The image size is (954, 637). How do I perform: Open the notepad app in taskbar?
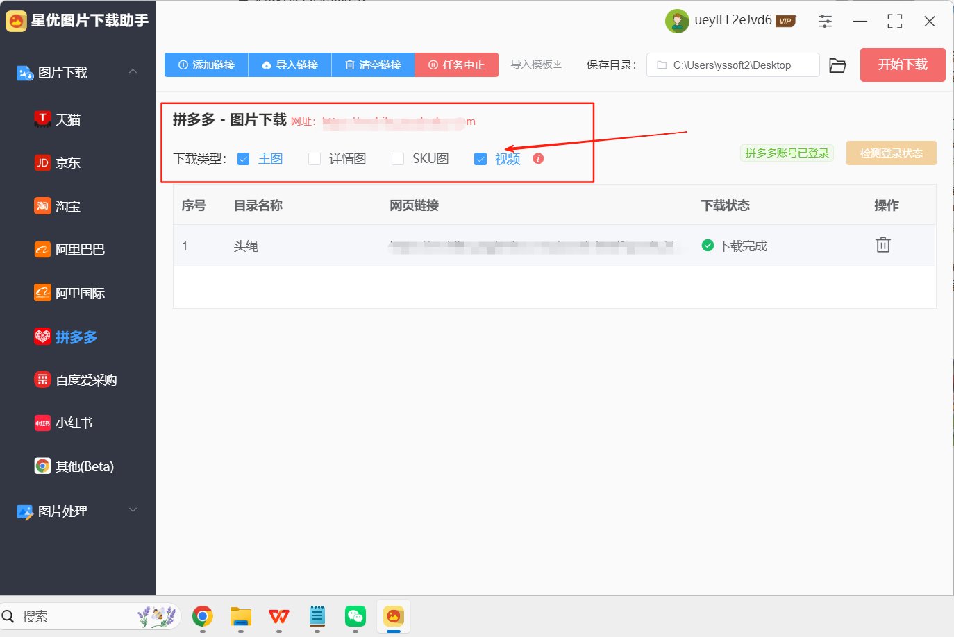(317, 615)
